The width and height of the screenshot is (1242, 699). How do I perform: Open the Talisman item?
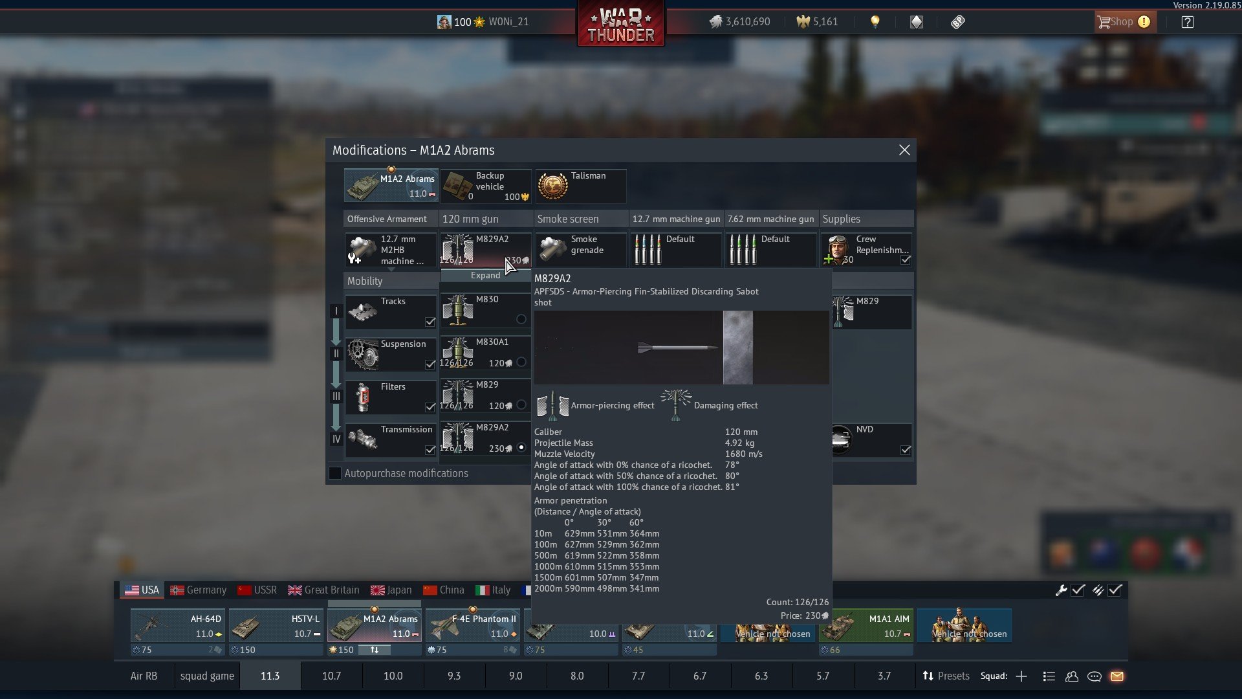pyautogui.click(x=581, y=186)
